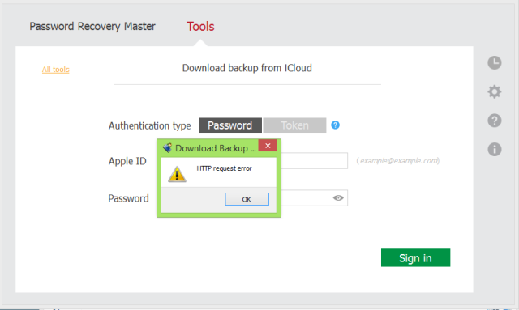Click the Download backup from iCloud heading
This screenshot has width=519, height=310.
pos(247,68)
